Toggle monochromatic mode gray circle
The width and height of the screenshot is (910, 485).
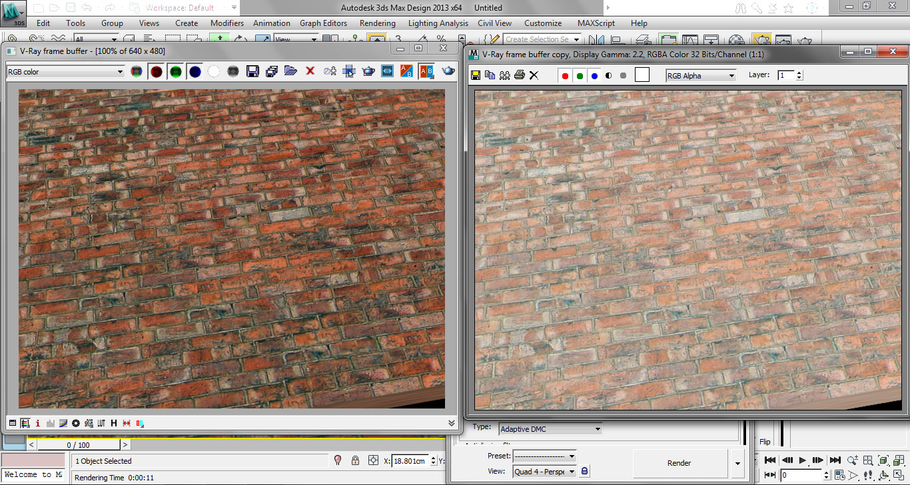click(233, 71)
